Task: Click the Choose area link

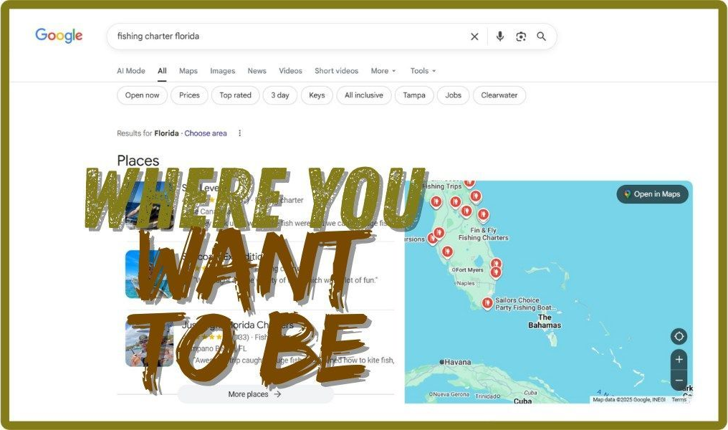Action: 206,133
